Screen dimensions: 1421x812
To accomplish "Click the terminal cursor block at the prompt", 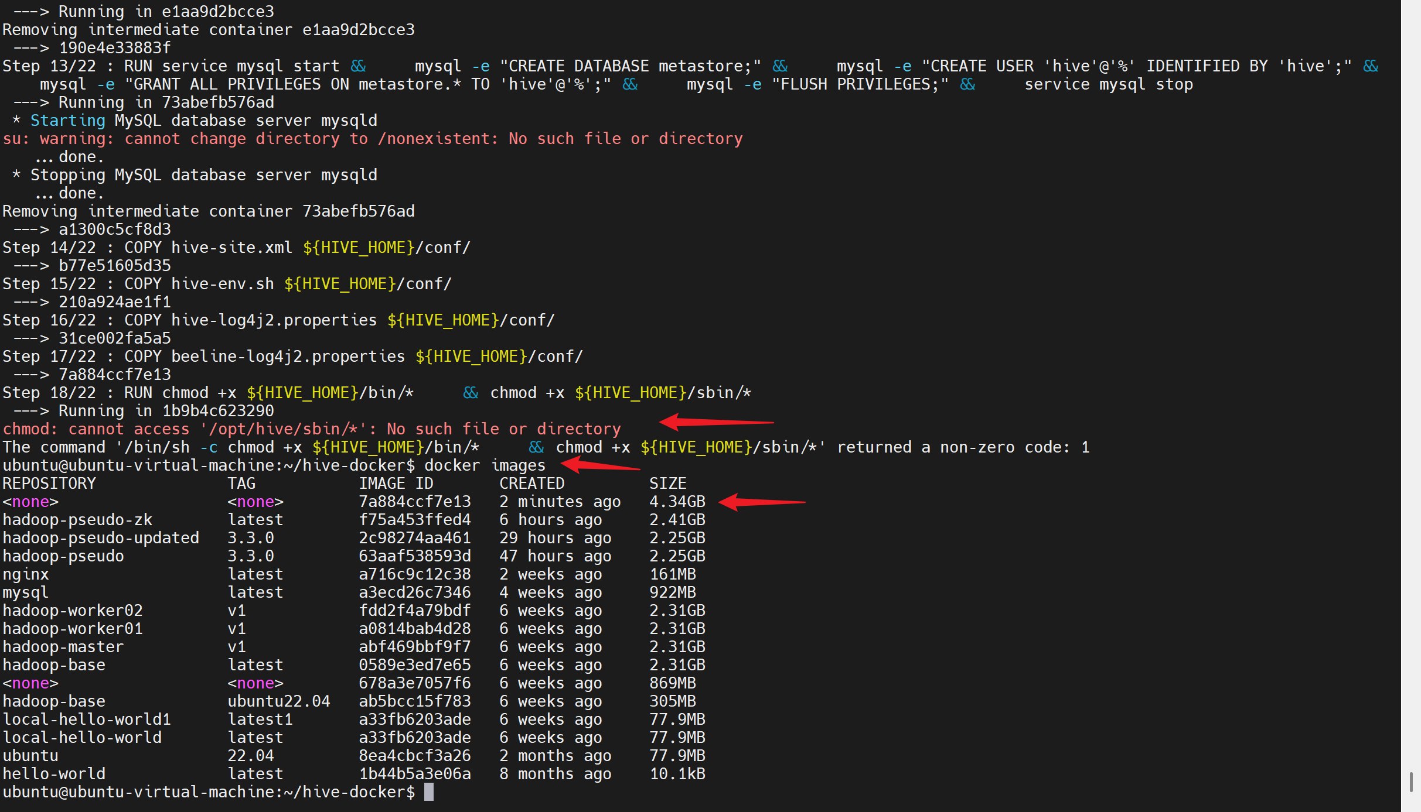I will [x=429, y=792].
